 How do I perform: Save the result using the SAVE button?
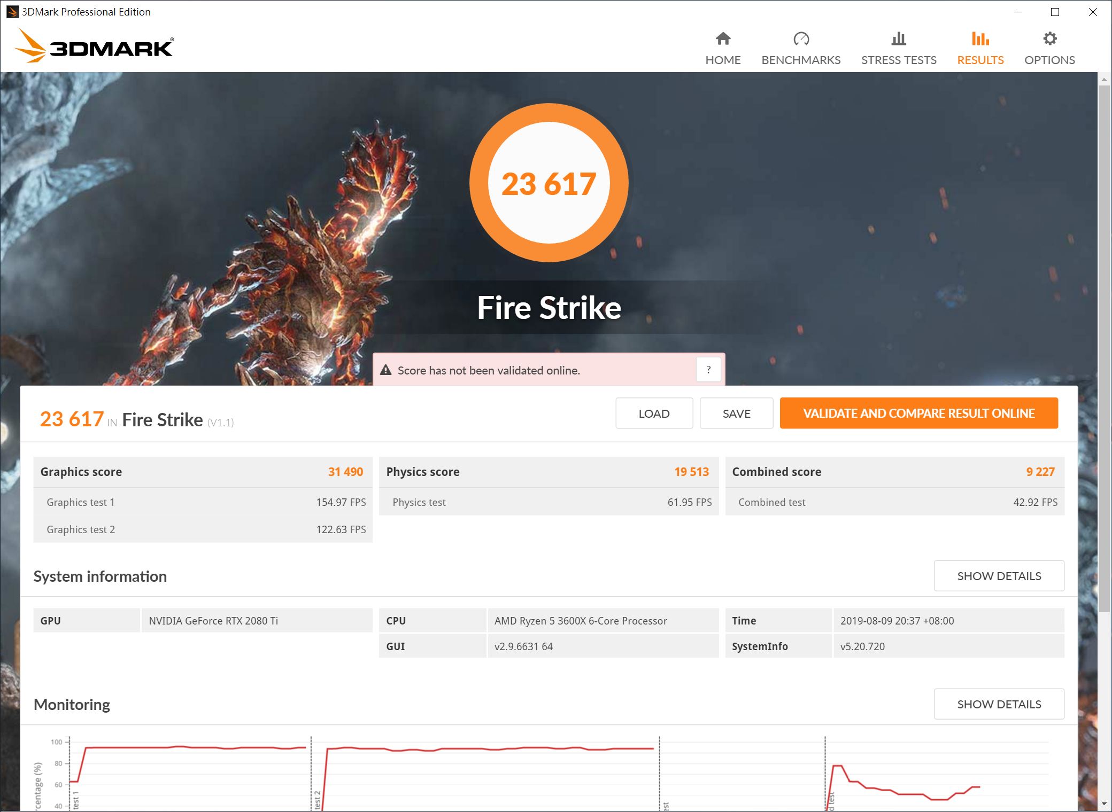pos(736,413)
